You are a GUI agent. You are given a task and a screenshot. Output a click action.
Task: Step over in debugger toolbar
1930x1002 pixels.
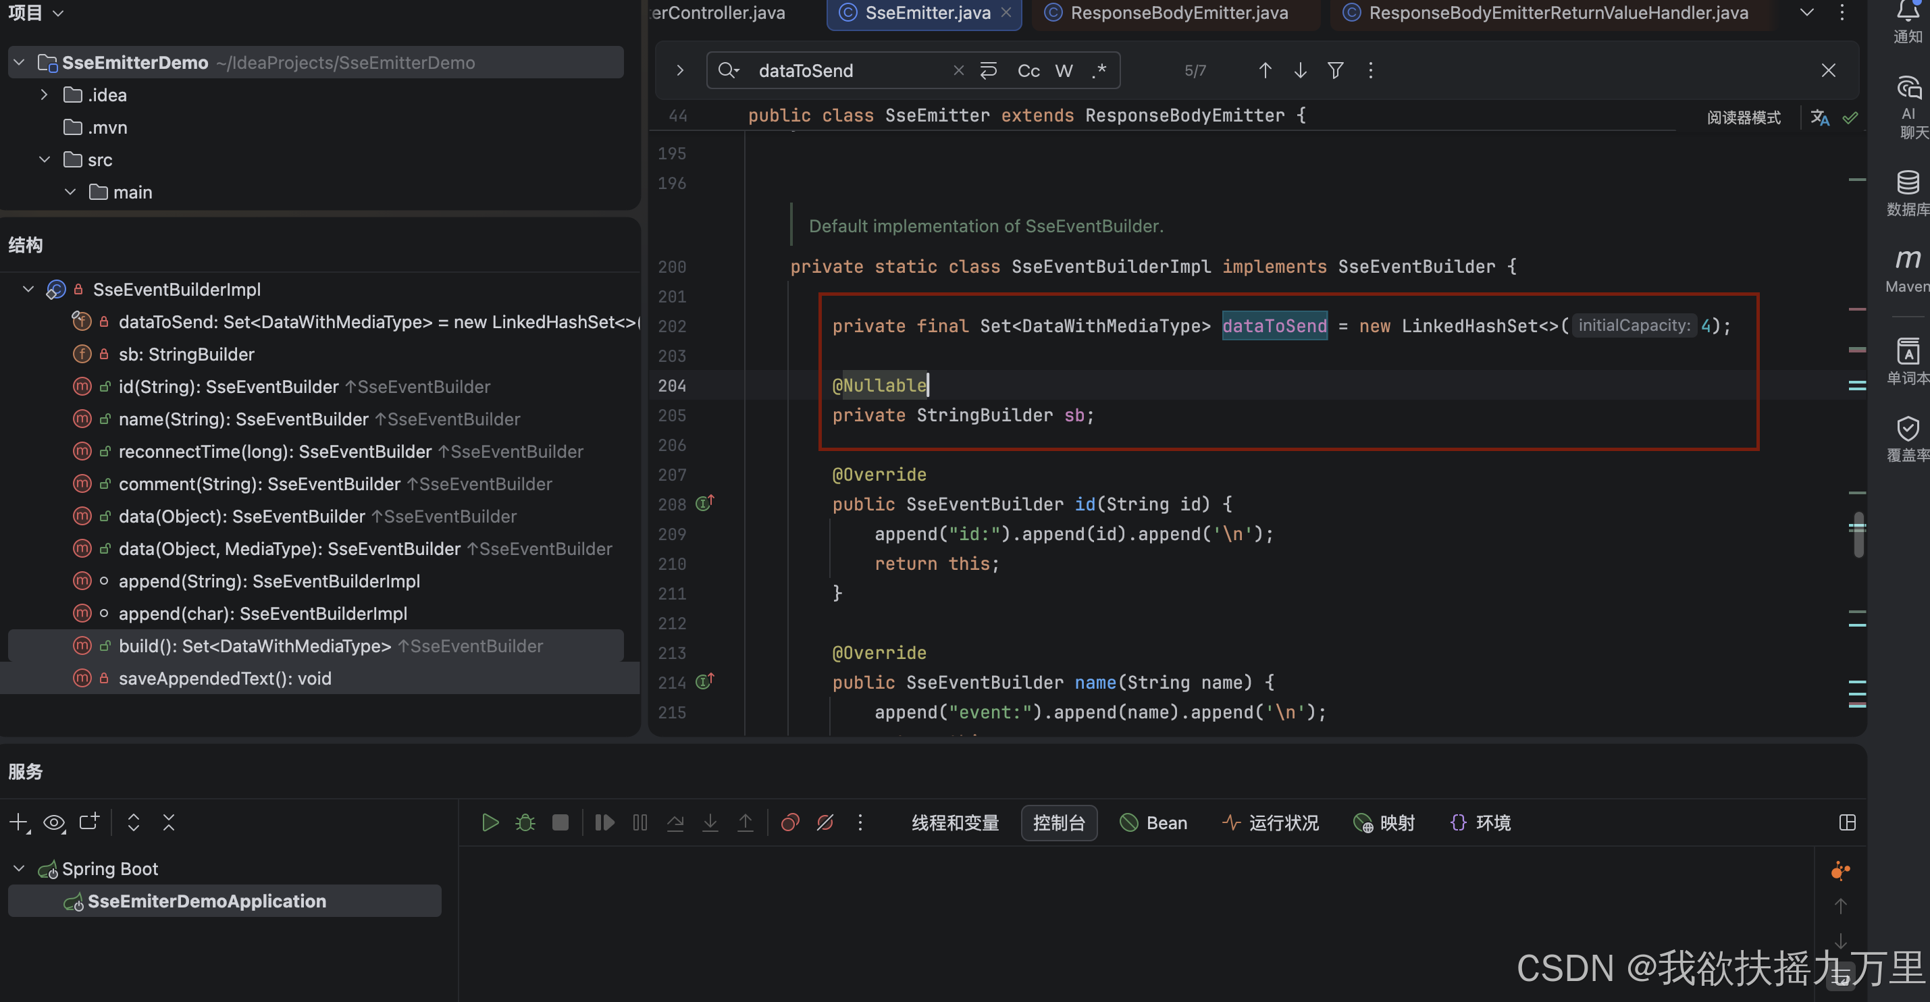click(675, 822)
